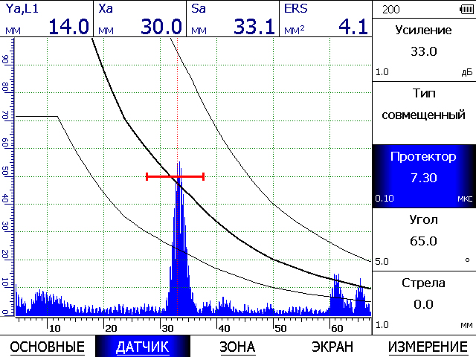Select the Тип совмещенный parameter

point(423,104)
